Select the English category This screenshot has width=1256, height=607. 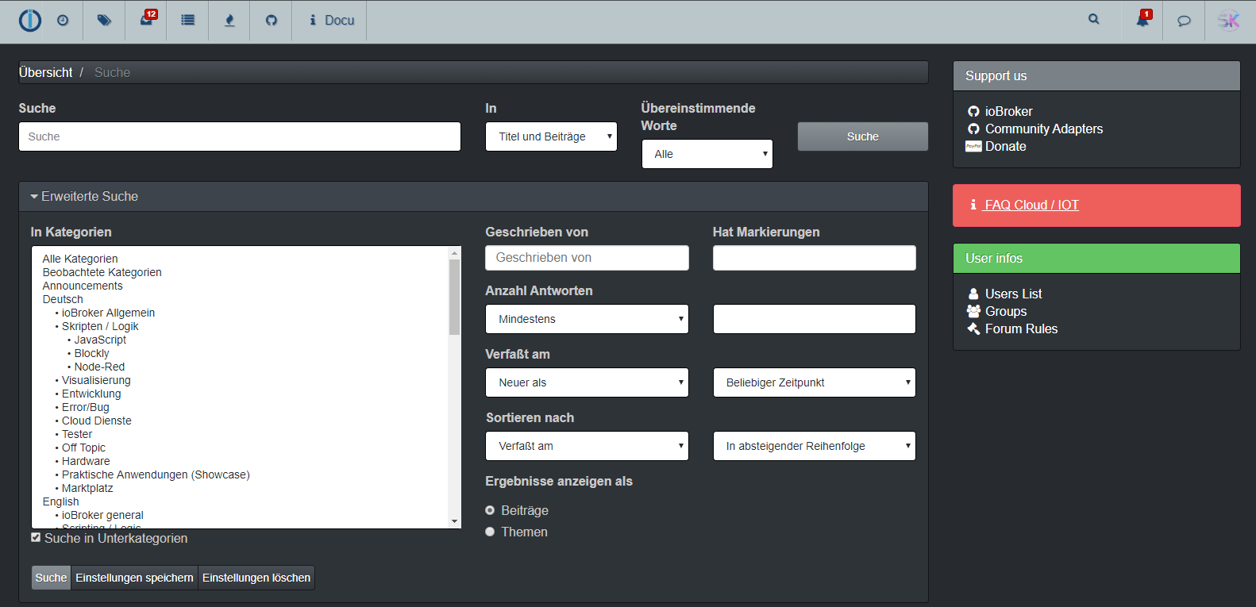(x=61, y=501)
